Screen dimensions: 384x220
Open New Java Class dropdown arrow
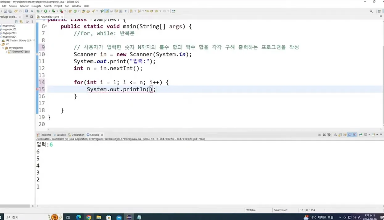[x=79, y=11]
